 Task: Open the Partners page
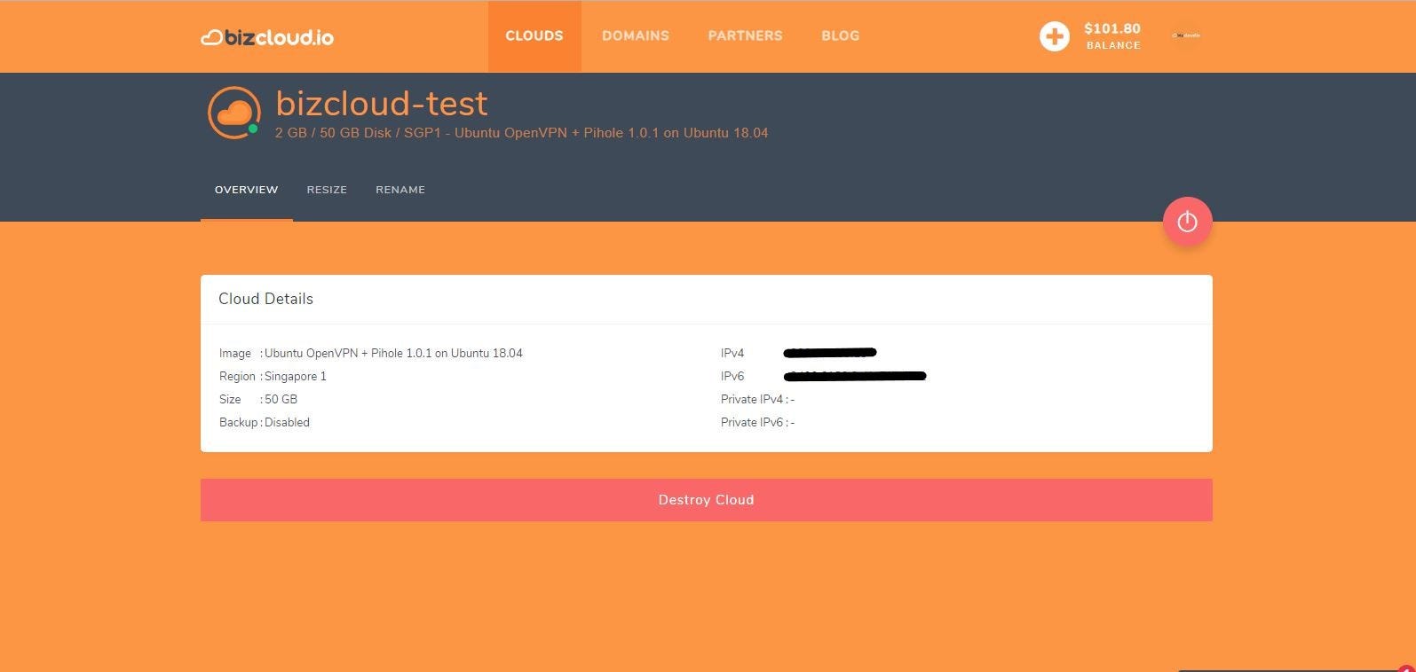[x=745, y=36]
